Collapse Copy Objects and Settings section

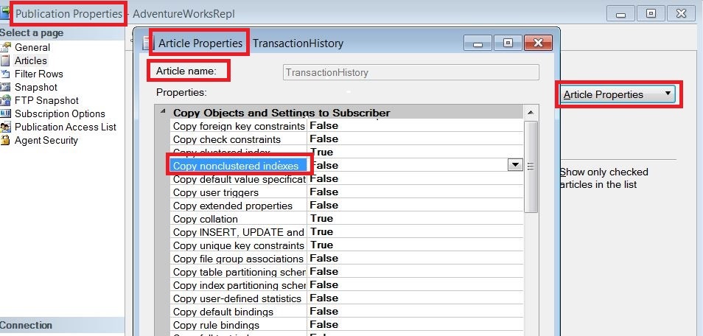162,112
